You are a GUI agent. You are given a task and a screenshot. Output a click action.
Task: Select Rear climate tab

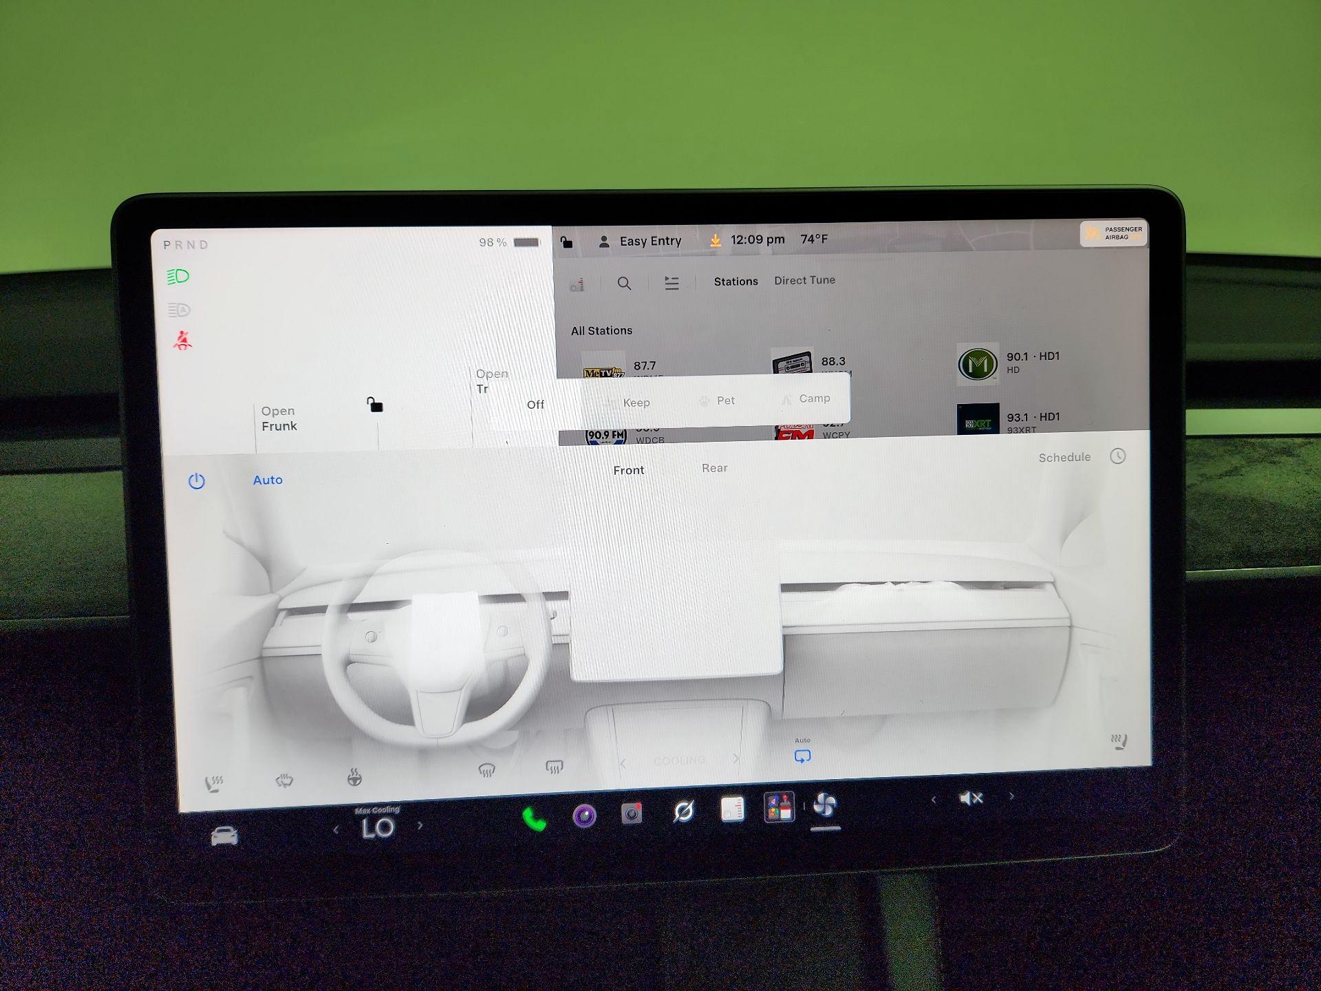(714, 468)
